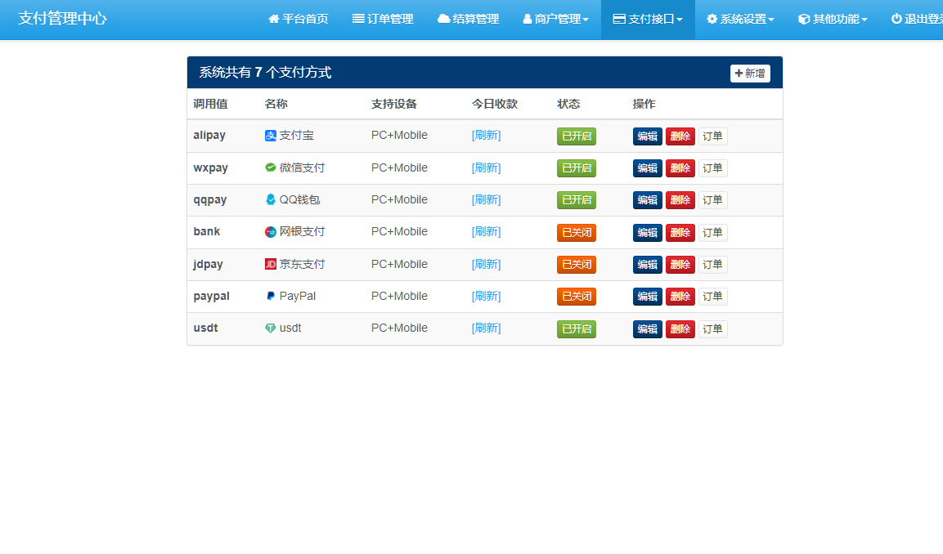Toggle the 已关闭 status for jdpay

tap(576, 265)
